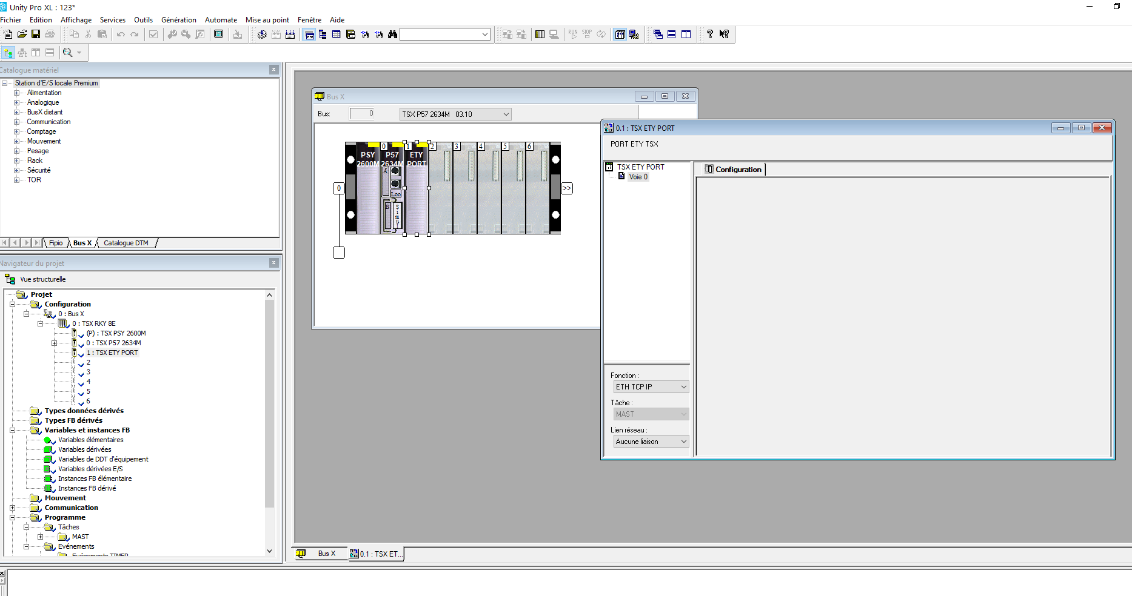Click the question mark help icon

(x=710, y=35)
